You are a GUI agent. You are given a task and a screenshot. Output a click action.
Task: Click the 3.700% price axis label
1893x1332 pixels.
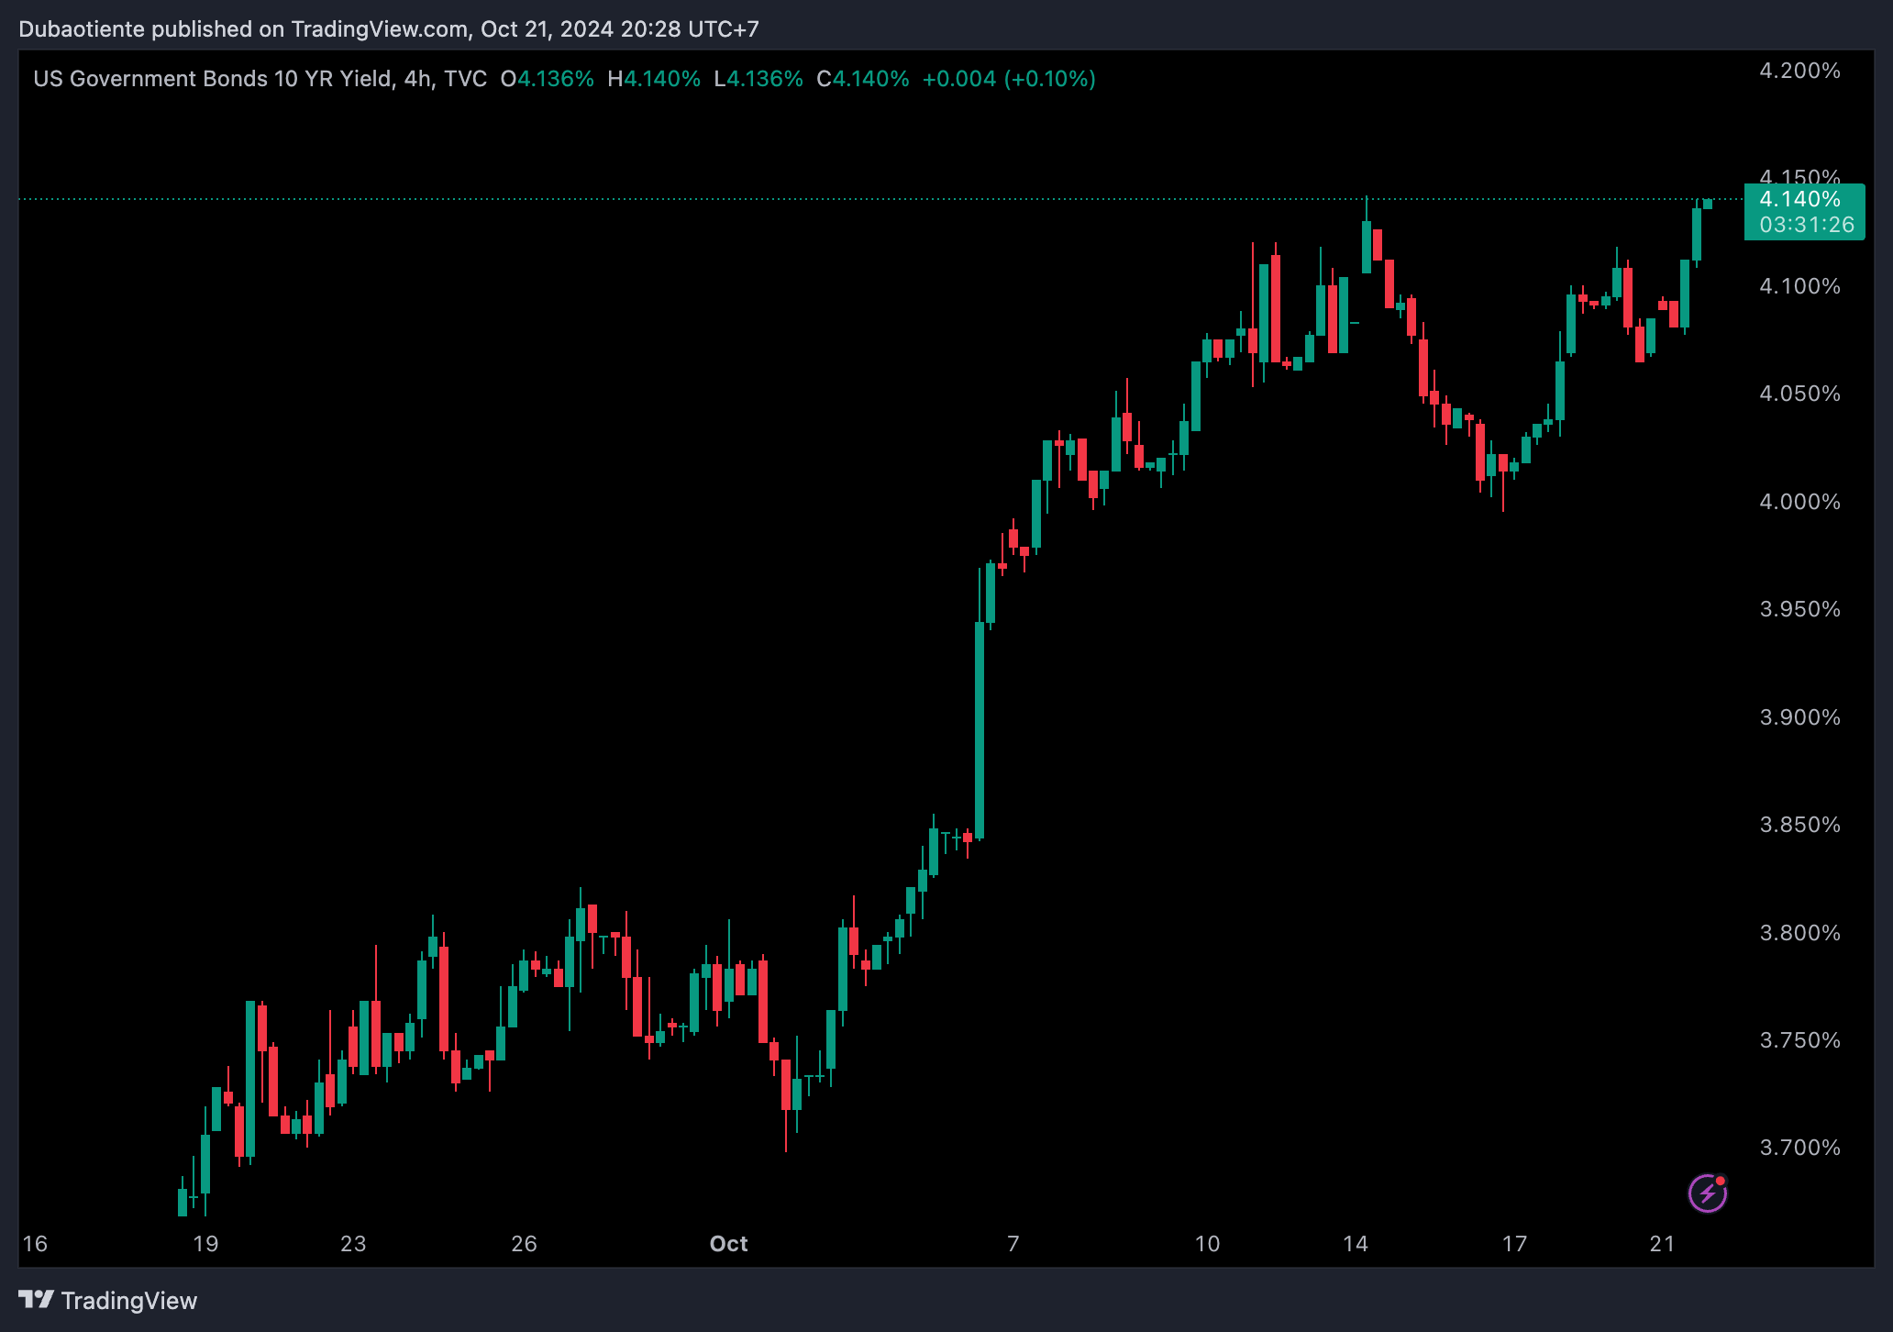point(1799,1148)
